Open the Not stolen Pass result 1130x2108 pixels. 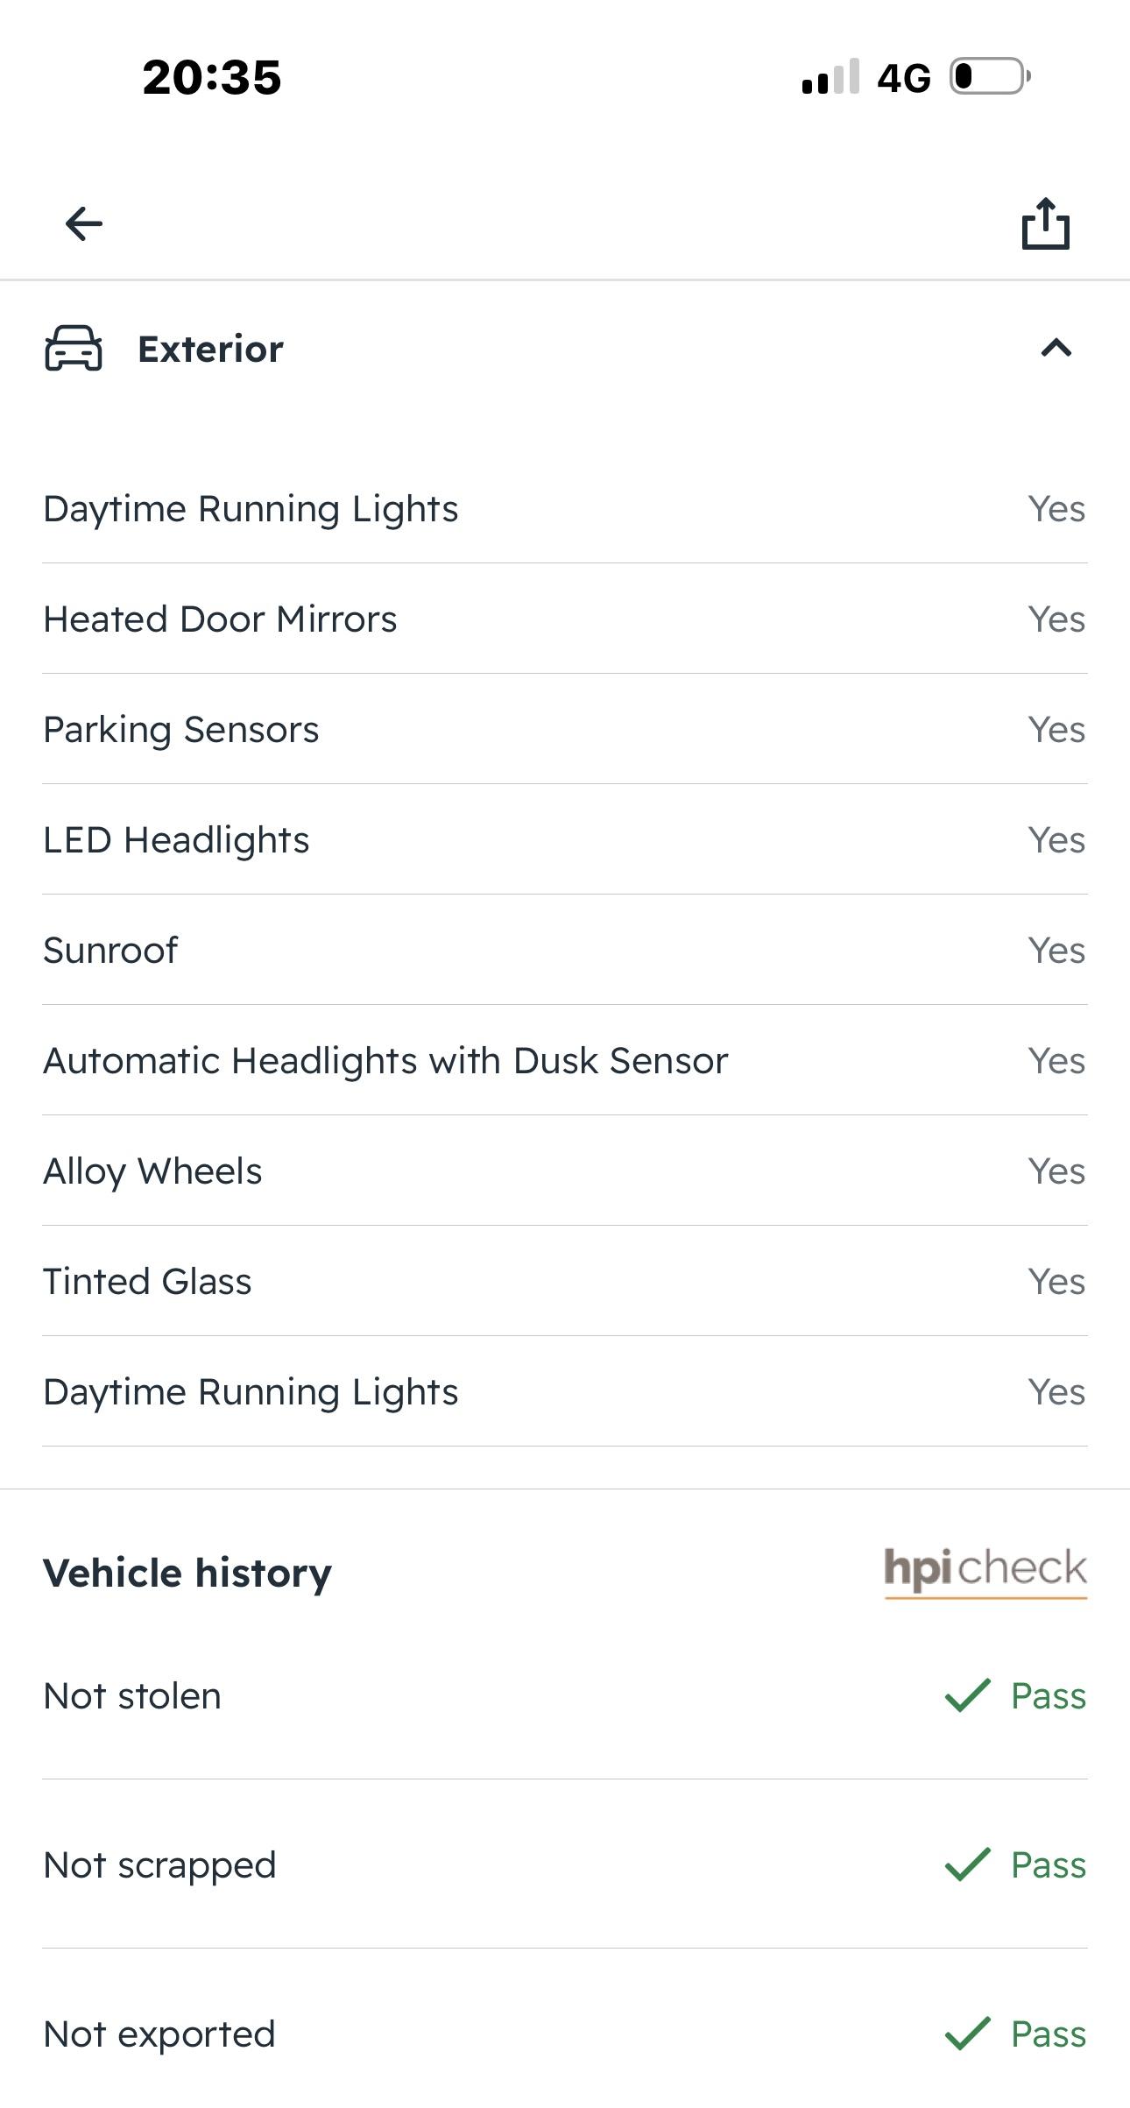pos(1049,1695)
